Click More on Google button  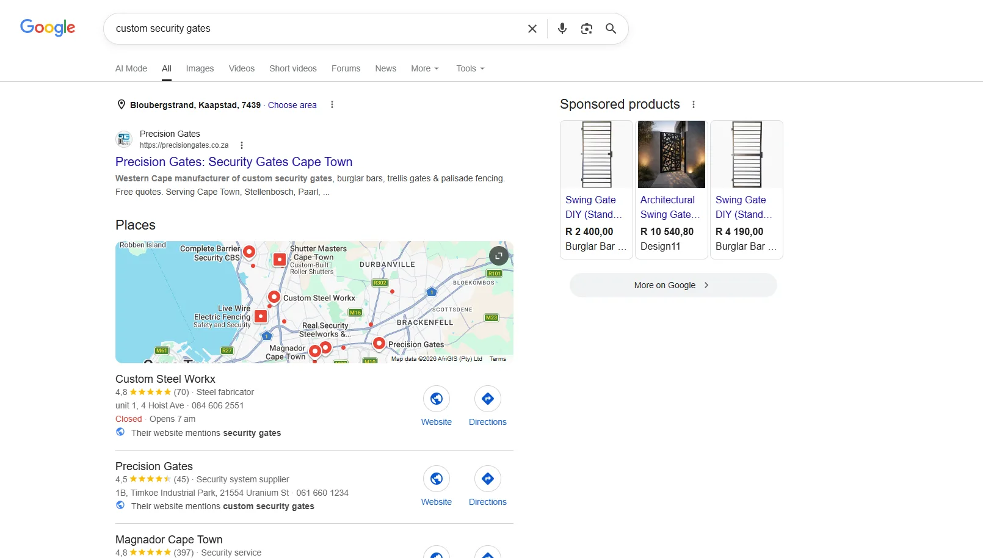pyautogui.click(x=673, y=285)
